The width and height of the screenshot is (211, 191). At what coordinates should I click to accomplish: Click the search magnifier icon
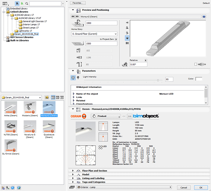coord(27,4)
